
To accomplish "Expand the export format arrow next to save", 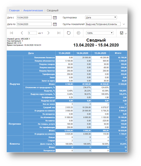I will [x=126, y=34].
